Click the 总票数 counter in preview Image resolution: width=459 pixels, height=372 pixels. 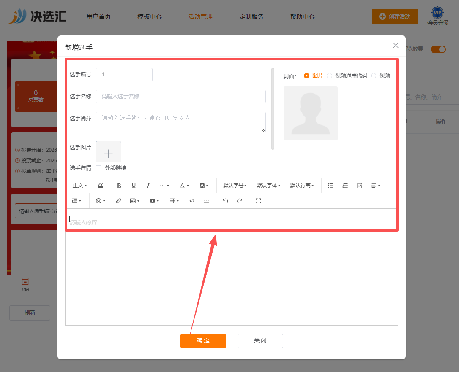(36, 97)
